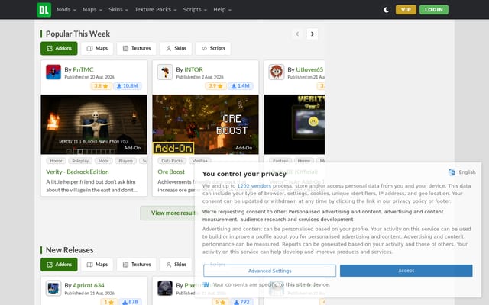Open INTOR author avatar
The width and height of the screenshot is (489, 305).
tap(165, 72)
